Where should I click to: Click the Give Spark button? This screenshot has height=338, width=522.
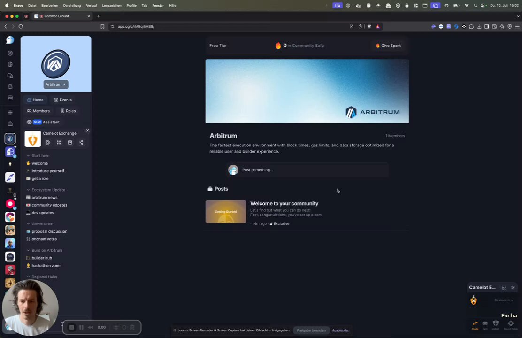388,46
